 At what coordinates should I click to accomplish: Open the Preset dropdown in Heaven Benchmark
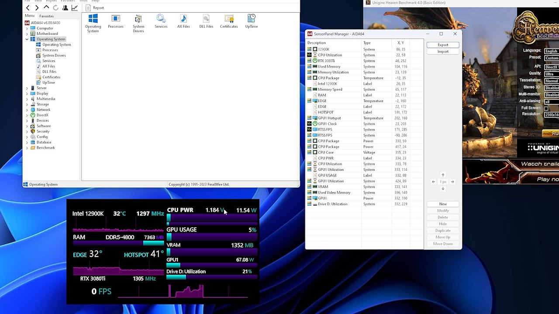point(551,58)
